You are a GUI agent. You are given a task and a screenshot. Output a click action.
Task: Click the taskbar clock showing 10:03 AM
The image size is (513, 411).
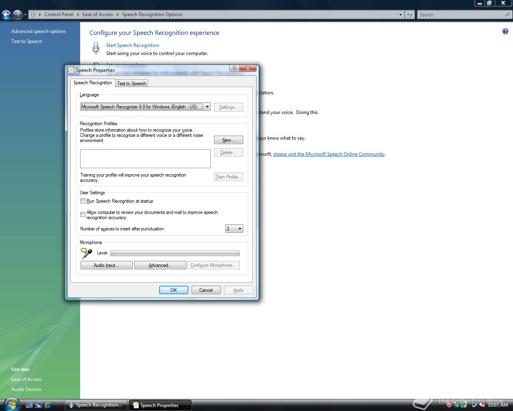coord(498,405)
